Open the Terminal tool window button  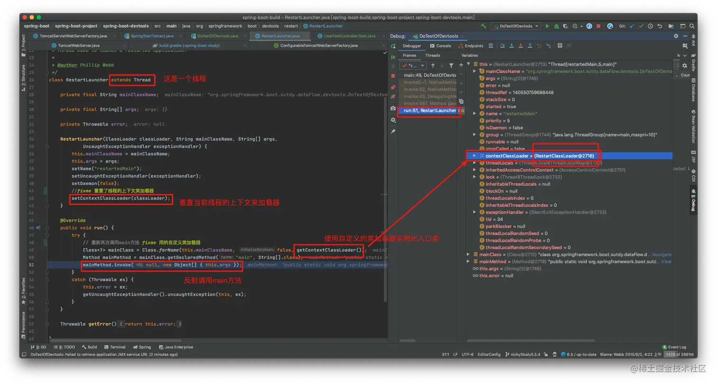(x=114, y=347)
